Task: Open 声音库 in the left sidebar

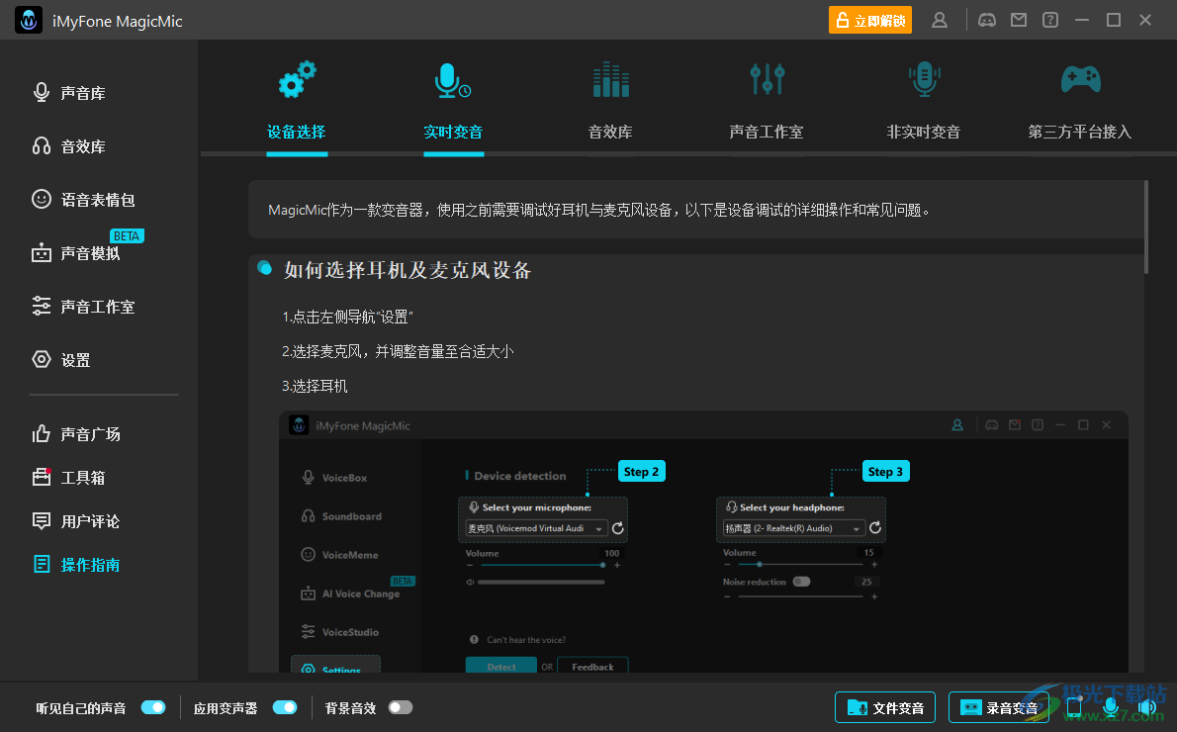Action: (69, 93)
